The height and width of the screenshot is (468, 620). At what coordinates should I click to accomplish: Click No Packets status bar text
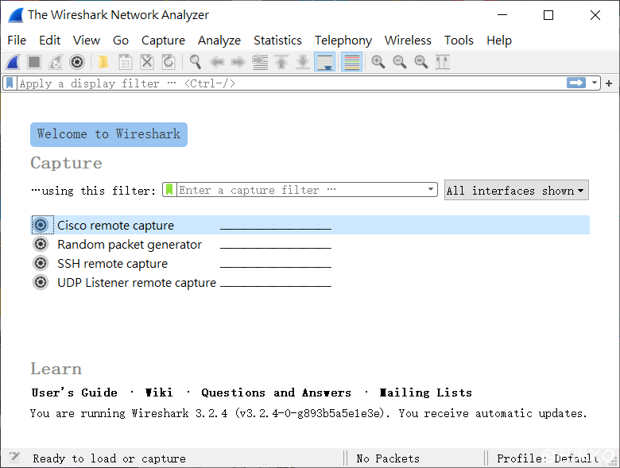388,458
